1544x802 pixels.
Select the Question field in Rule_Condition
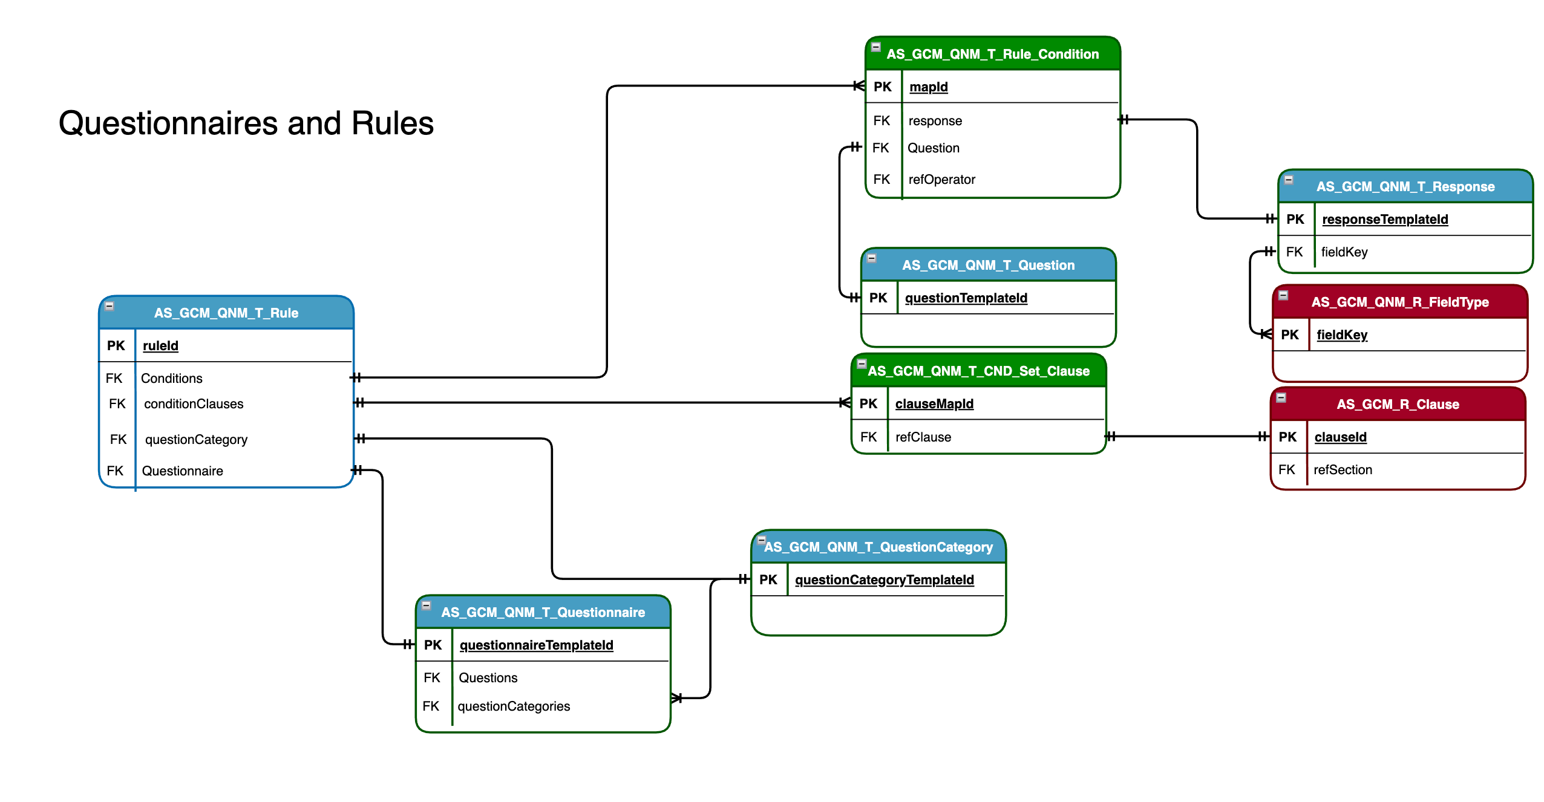point(934,148)
